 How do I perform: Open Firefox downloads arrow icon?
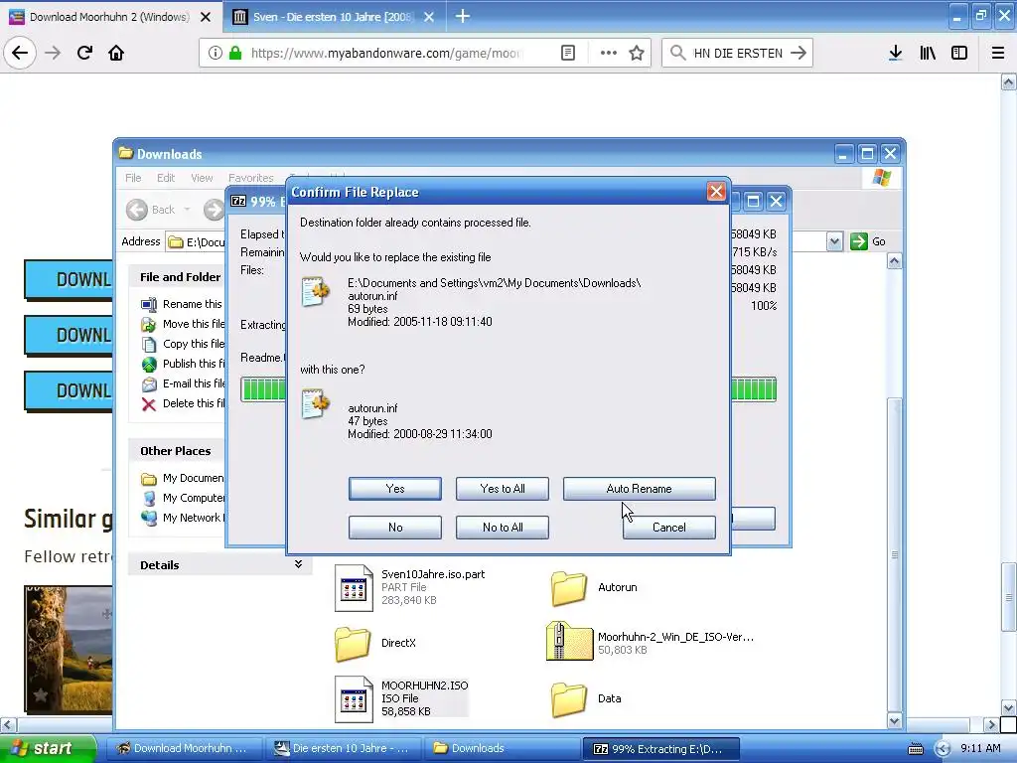(x=895, y=53)
